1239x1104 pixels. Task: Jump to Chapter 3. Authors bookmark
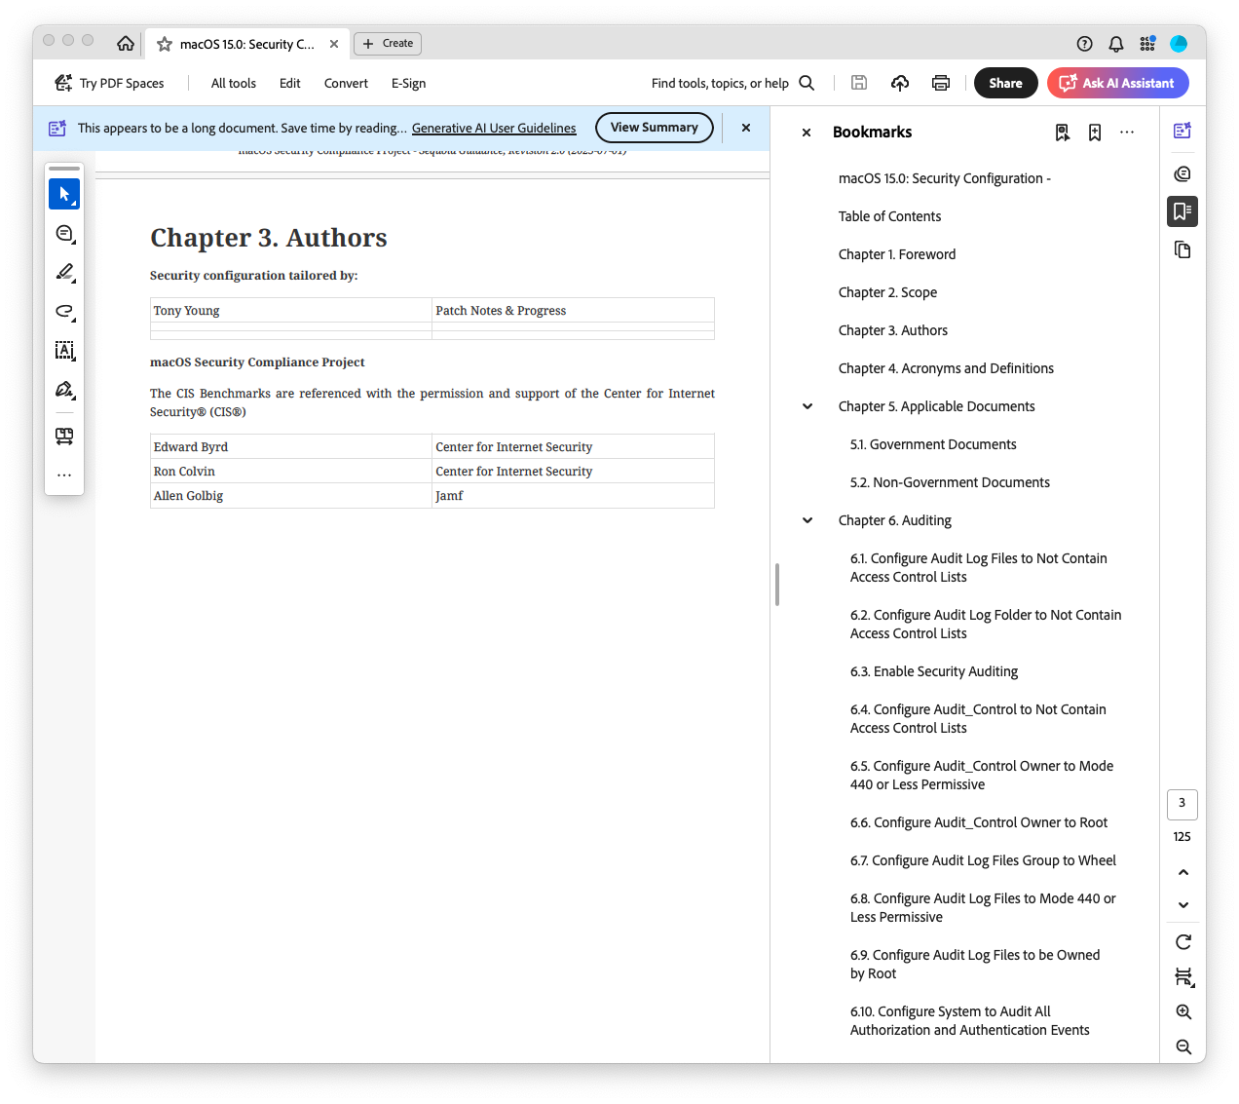[x=893, y=330]
